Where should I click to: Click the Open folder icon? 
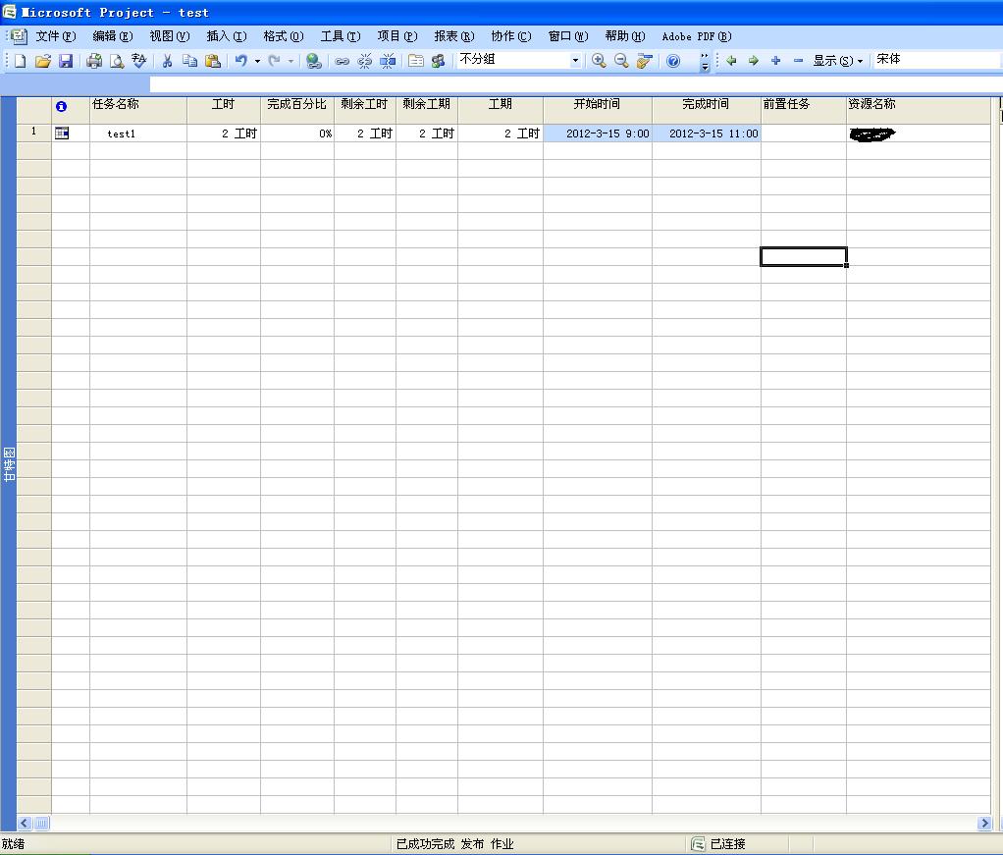(42, 61)
